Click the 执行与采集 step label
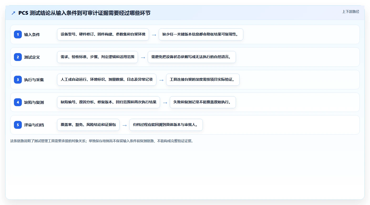 [x=34, y=80]
